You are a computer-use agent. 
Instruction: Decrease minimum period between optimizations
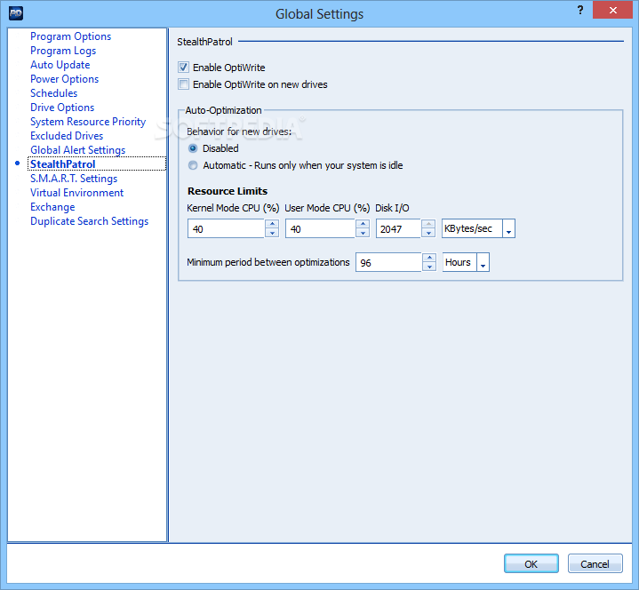(429, 267)
